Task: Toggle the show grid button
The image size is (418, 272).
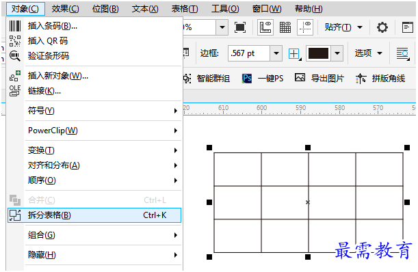Action: pyautogui.click(x=285, y=27)
